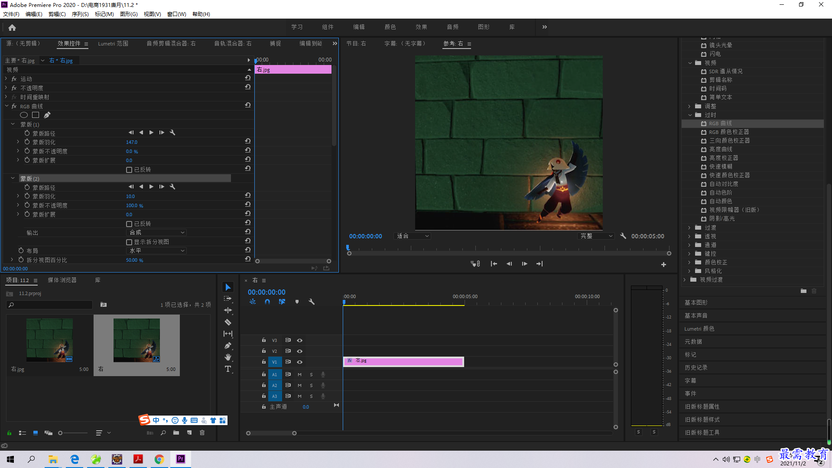Viewport: 832px width, 468px height.
Task: Click the find magnifier in project panel
Action: [163, 432]
